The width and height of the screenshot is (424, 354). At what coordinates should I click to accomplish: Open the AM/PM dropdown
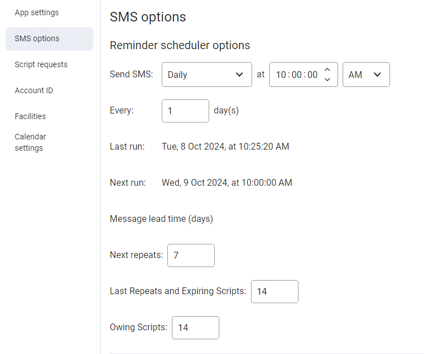pyautogui.click(x=366, y=75)
